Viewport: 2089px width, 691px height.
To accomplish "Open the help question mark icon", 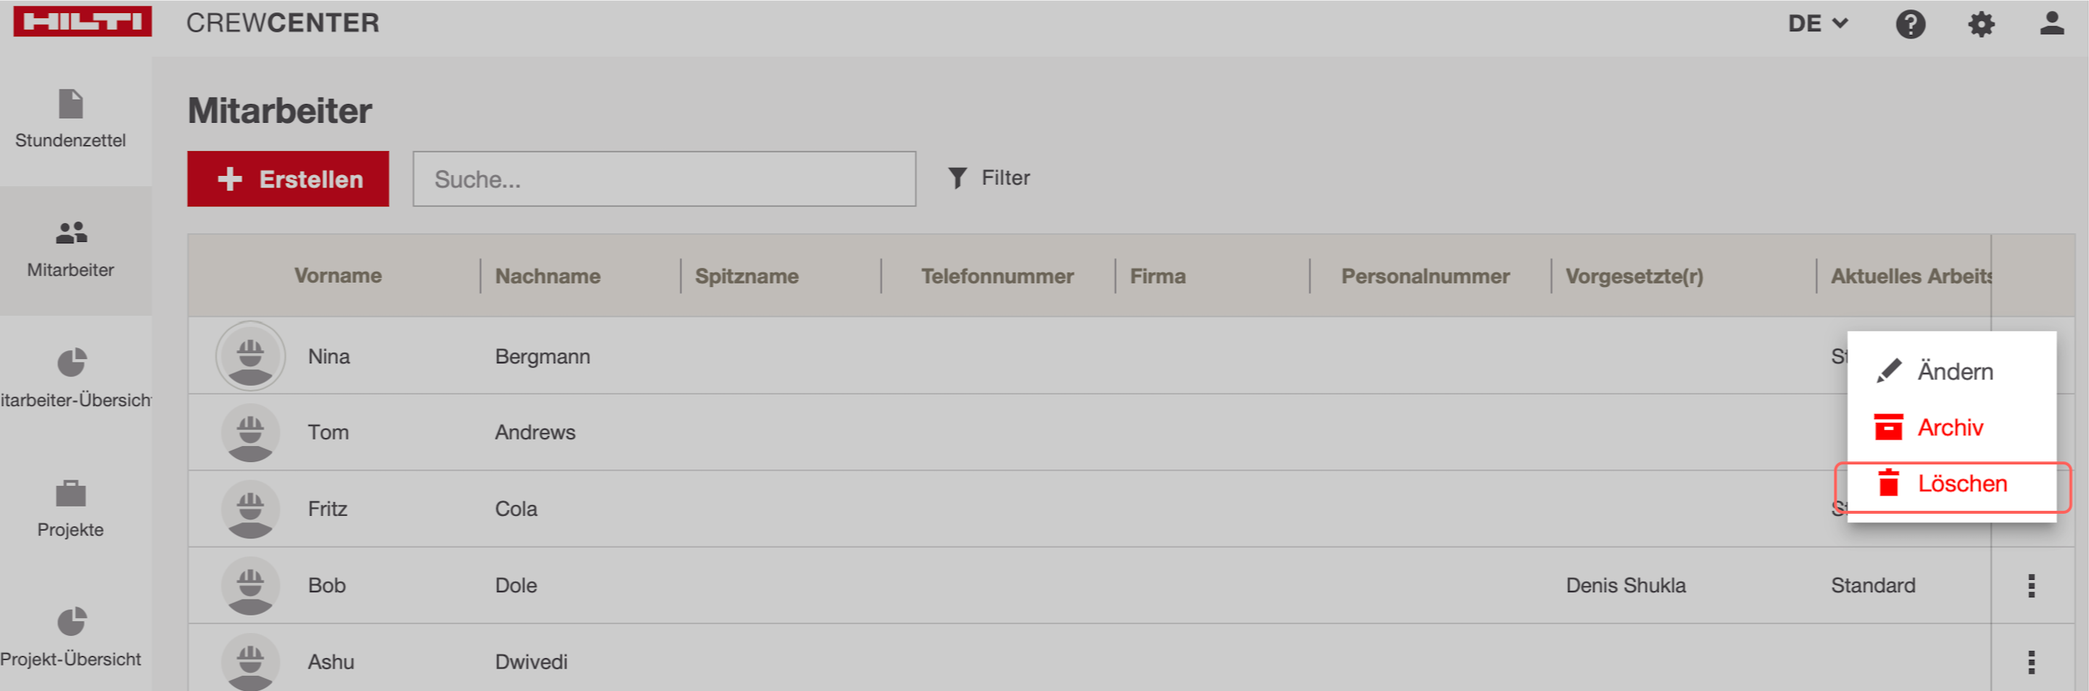I will [x=1910, y=24].
